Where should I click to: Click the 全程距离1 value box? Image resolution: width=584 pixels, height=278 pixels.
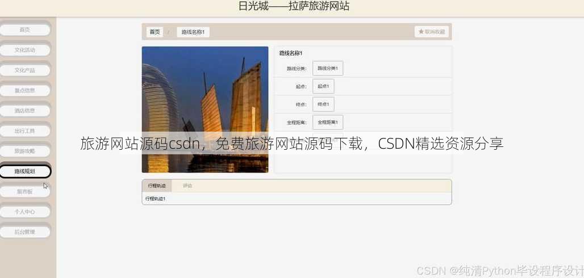(x=328, y=122)
